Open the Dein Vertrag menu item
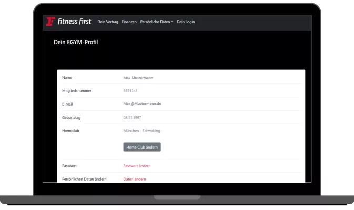354x210 pixels. [x=108, y=22]
